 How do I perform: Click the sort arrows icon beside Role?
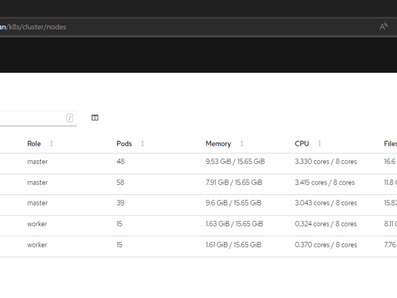point(51,143)
